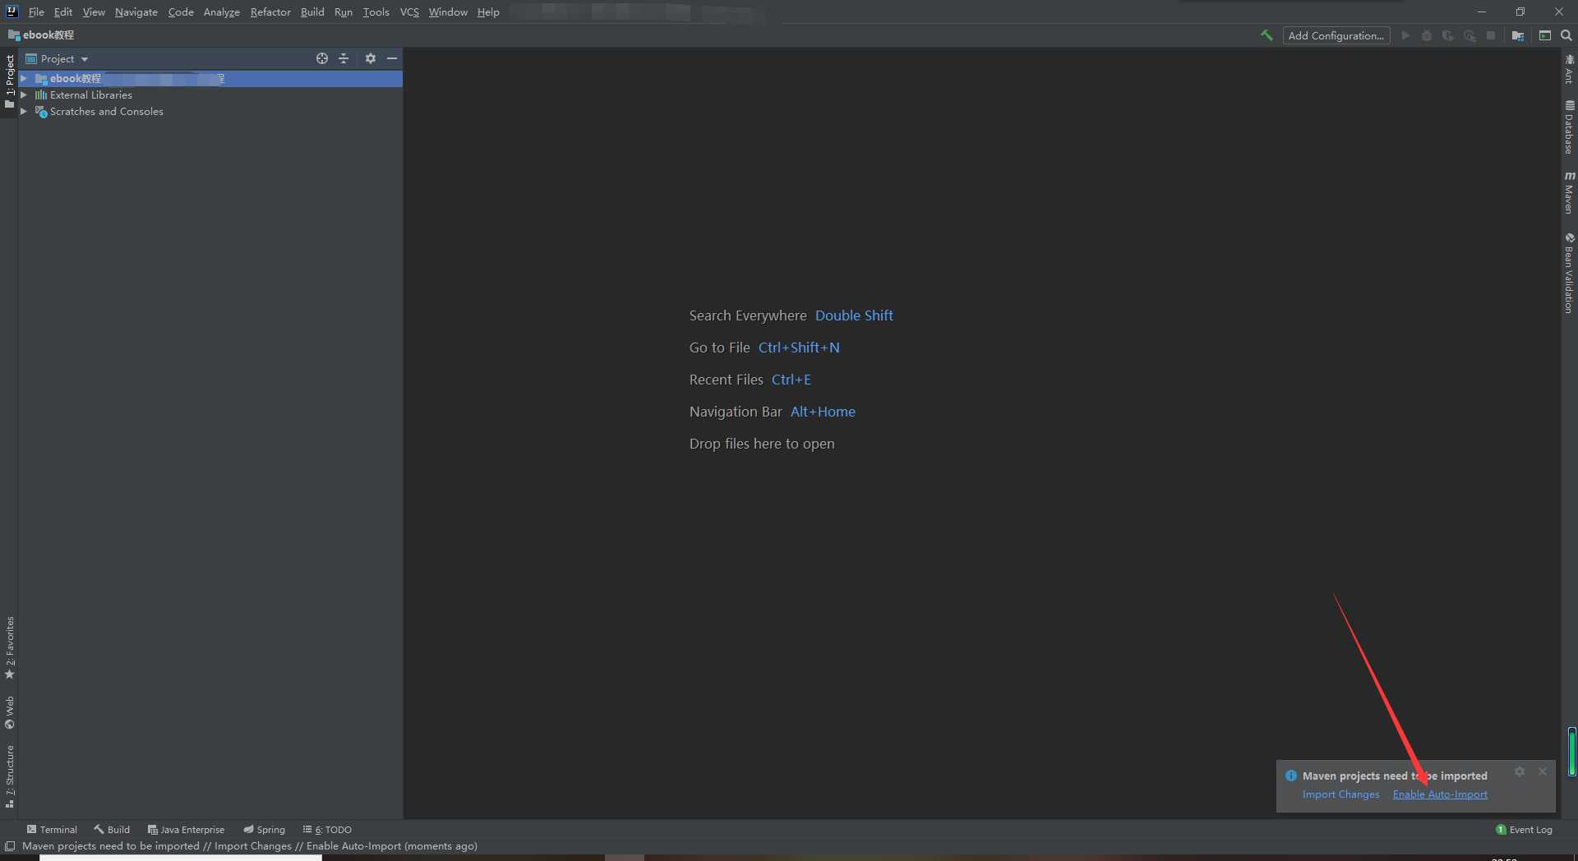
Task: Expand External Libraries node
Action: point(24,95)
